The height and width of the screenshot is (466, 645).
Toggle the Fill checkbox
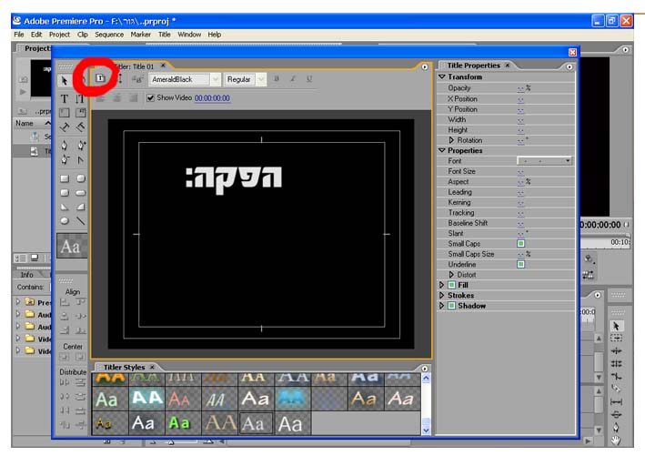pos(451,285)
